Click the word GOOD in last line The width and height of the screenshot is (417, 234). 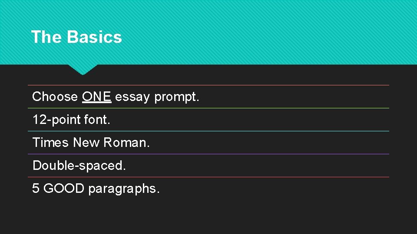coord(64,188)
